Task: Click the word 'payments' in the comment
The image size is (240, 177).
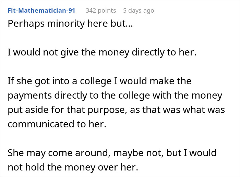Action: pos(28,95)
